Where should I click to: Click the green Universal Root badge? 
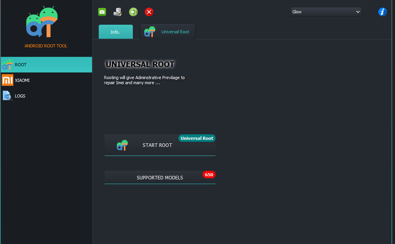(197, 138)
